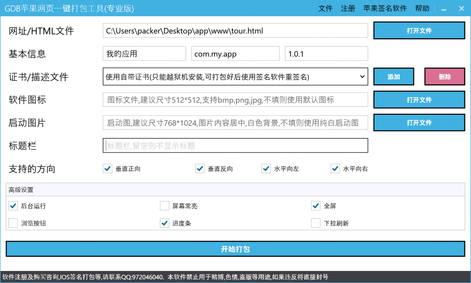Enable the 屏幕常亮 option
The image size is (471, 283).
[165, 206]
